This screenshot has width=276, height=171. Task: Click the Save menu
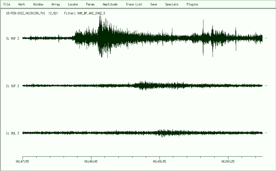click(154, 4)
